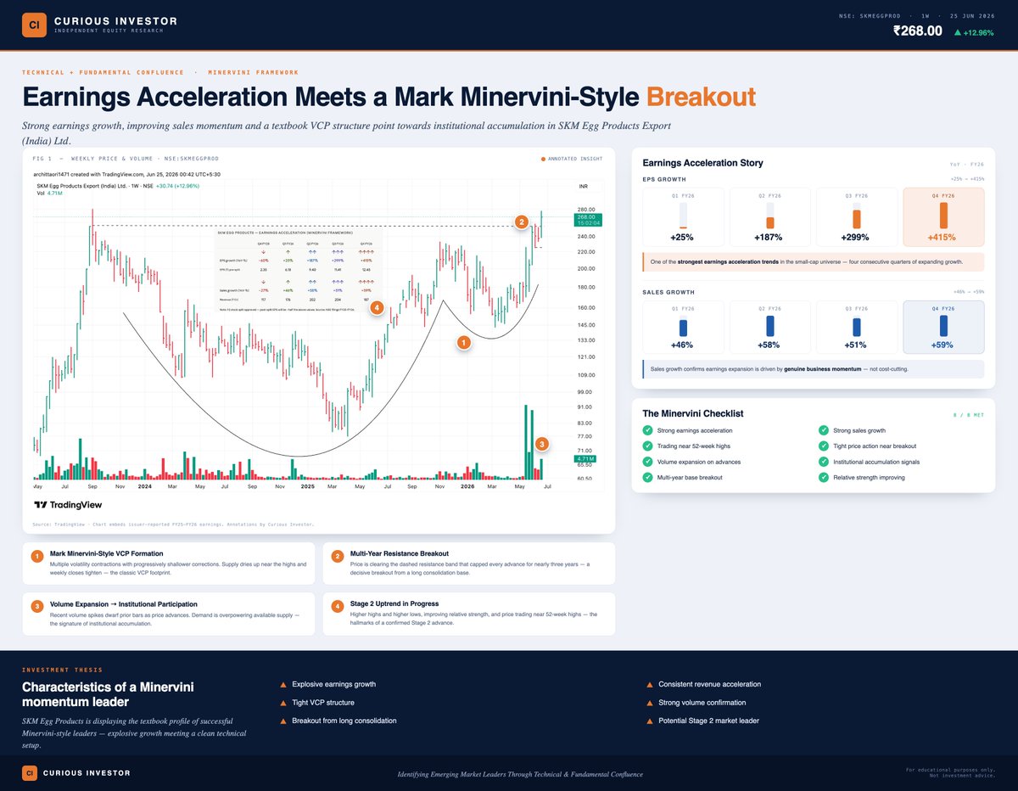Click the ₹268.00 price in the header

[917, 31]
